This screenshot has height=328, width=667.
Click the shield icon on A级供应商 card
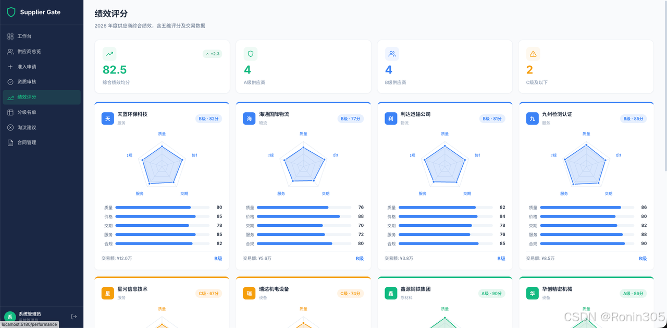251,54
